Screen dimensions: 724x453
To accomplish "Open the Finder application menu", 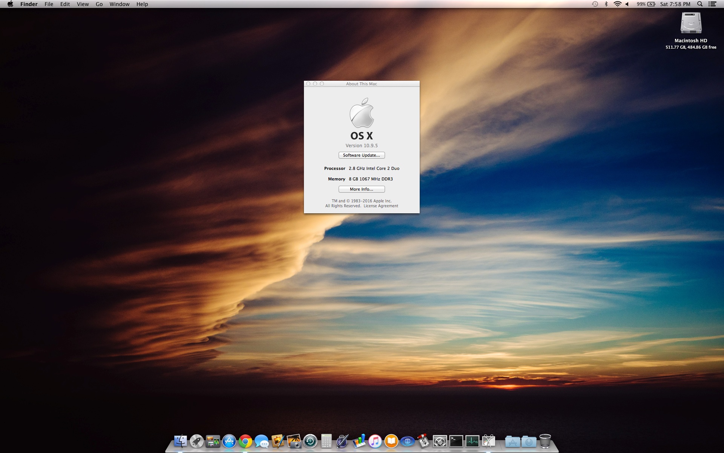I will tap(29, 4).
